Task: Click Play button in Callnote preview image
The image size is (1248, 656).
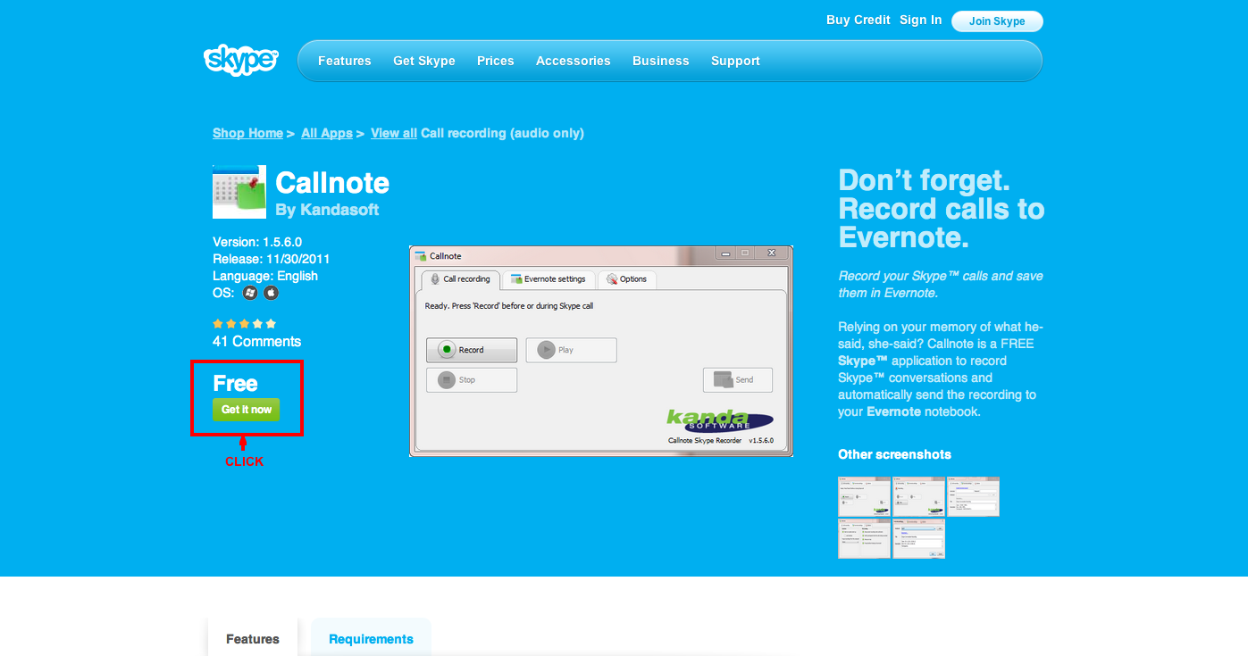Action: pos(571,350)
